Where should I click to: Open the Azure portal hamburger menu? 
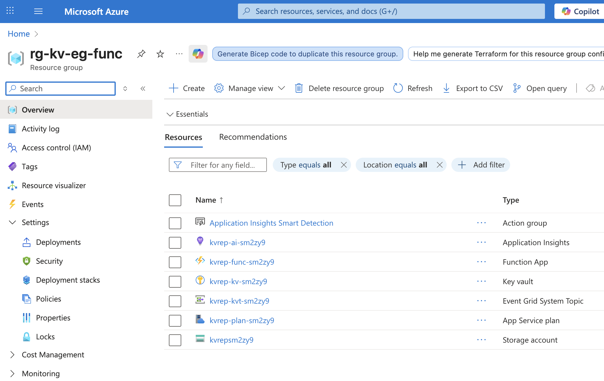point(38,12)
